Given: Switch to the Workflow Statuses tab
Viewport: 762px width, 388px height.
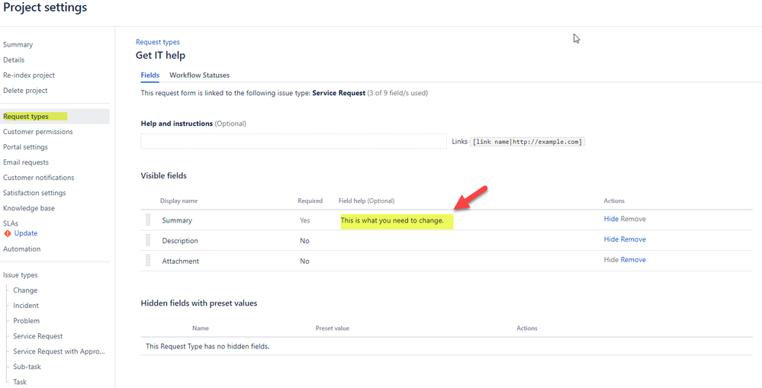Looking at the screenshot, I should tap(199, 75).
